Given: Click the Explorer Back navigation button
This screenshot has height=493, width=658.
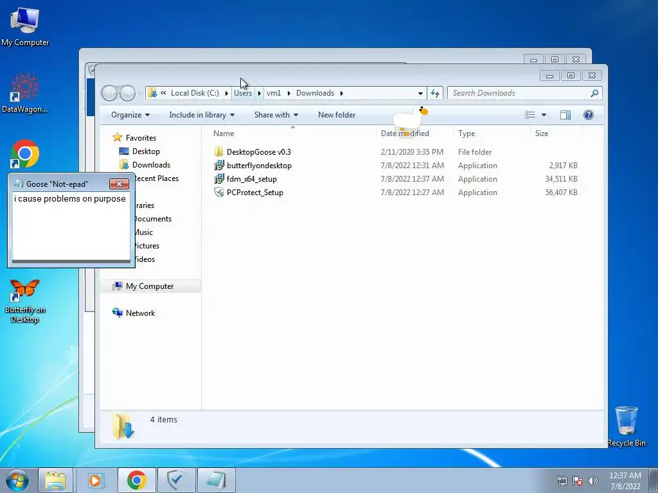Looking at the screenshot, I should pos(109,93).
